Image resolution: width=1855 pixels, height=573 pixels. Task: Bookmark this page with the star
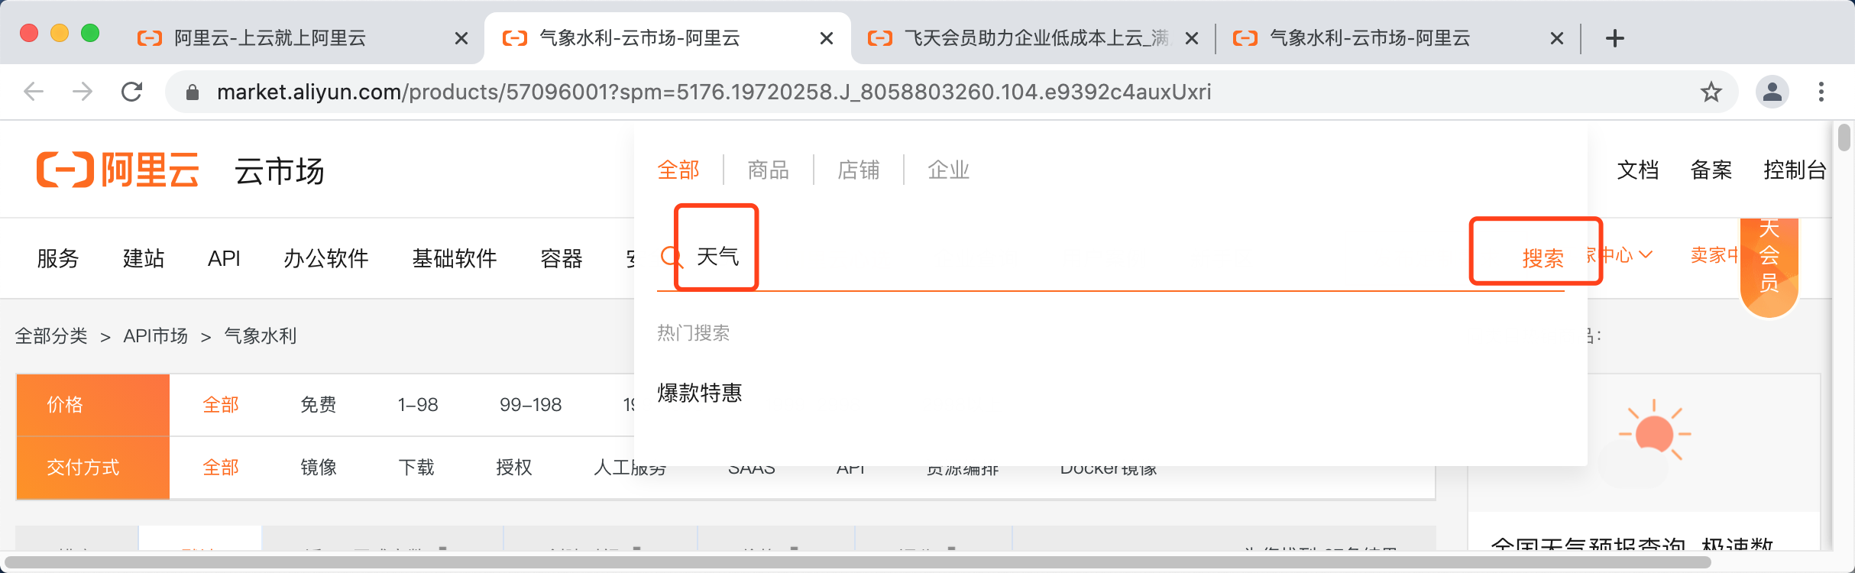[x=1711, y=92]
